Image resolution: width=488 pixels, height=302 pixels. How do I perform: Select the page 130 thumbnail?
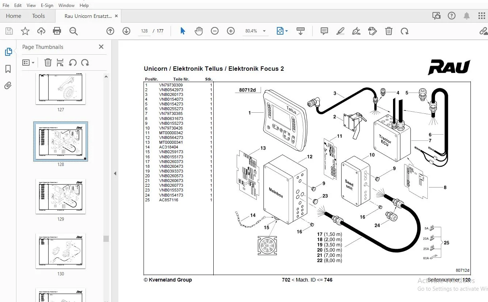[61, 251]
